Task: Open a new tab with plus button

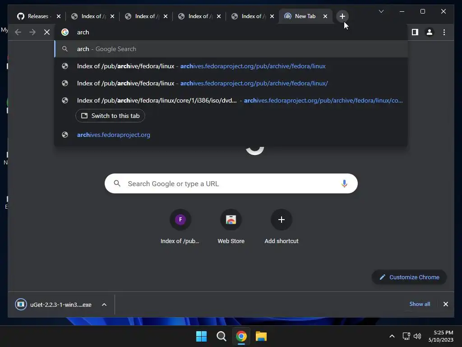Action: pyautogui.click(x=342, y=16)
